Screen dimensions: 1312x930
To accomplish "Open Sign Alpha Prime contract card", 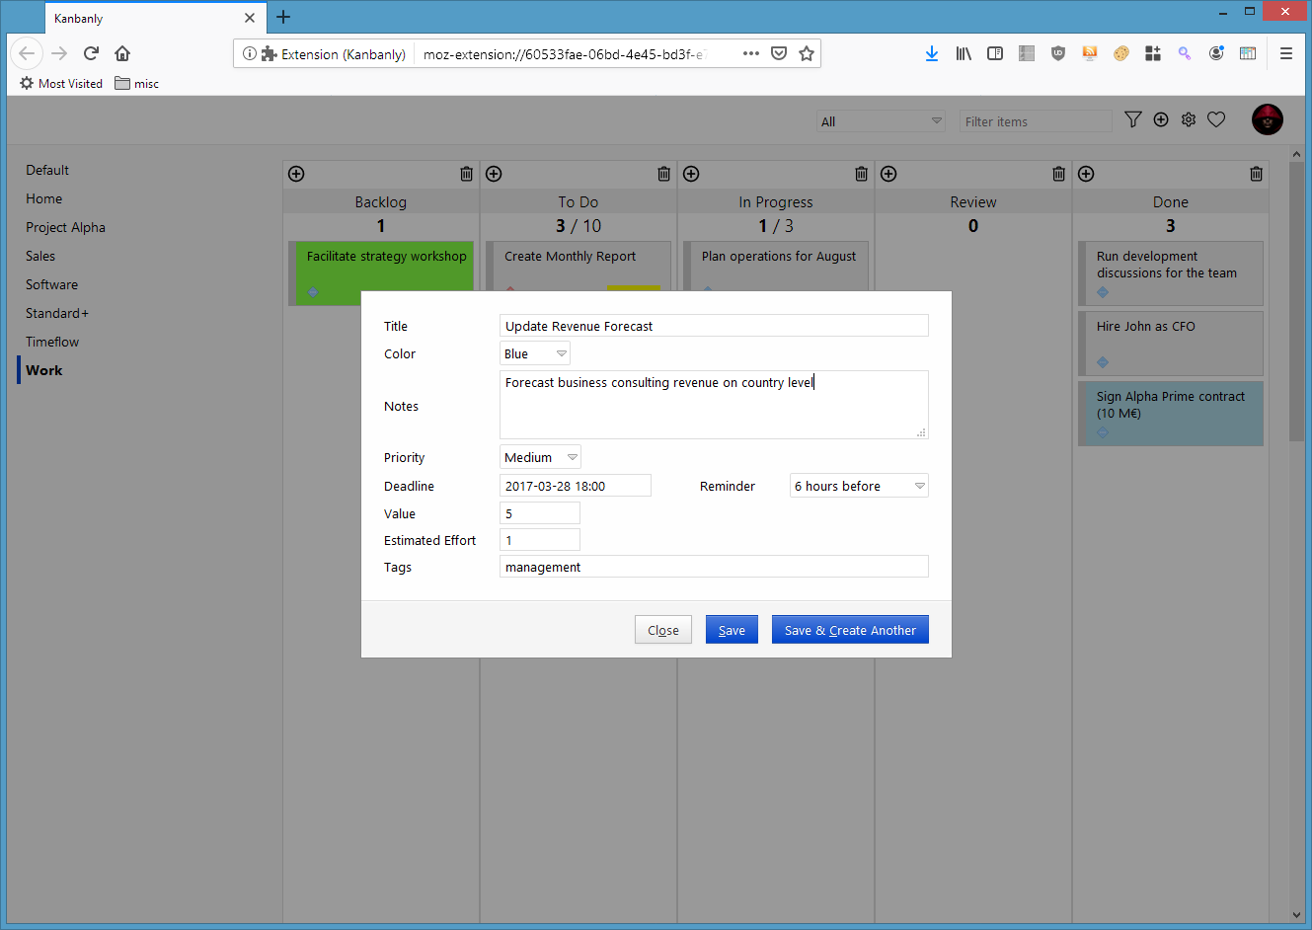I will pos(1171,414).
